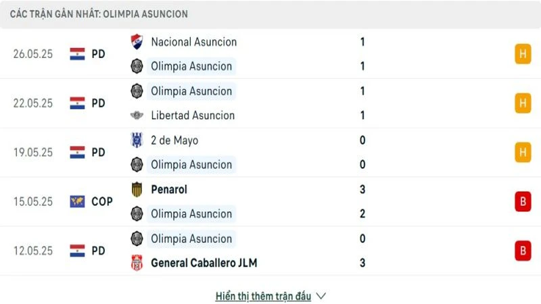The image size is (541, 304).
Task: Select the General Caballero JLM team name
Action: [x=204, y=263]
